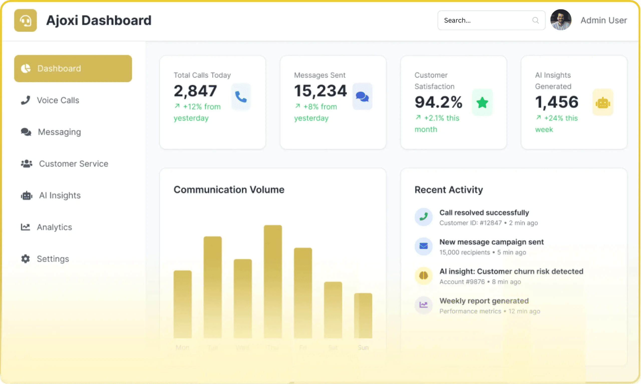Click the green star satisfaction icon
Screen dimensions: 641x384
click(482, 102)
